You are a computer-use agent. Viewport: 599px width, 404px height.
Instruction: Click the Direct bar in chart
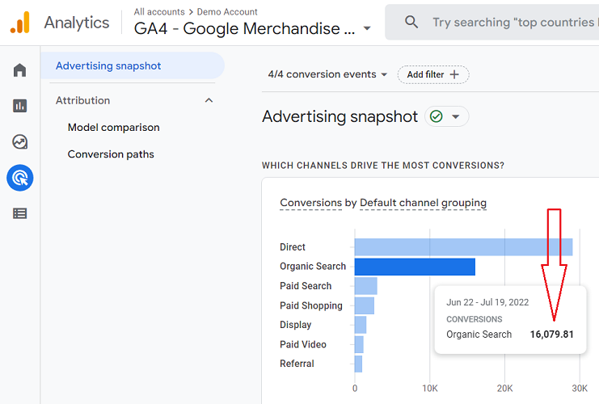[463, 247]
